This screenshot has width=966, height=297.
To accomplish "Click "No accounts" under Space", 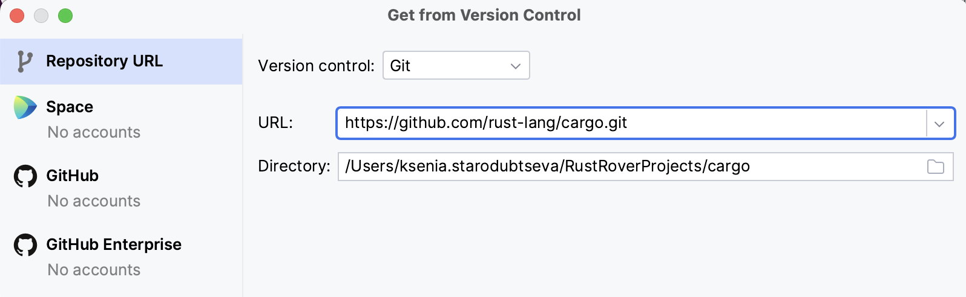I will pos(94,132).
